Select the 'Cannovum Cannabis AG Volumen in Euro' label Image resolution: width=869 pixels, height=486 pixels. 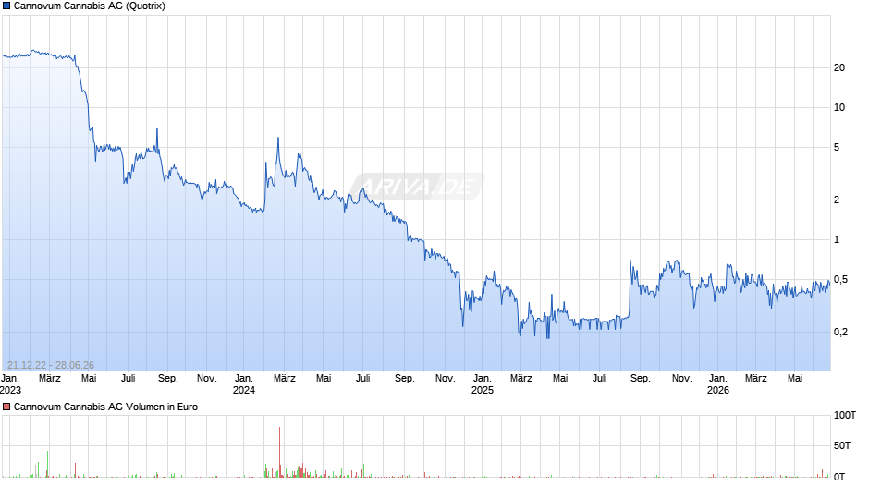[105, 407]
